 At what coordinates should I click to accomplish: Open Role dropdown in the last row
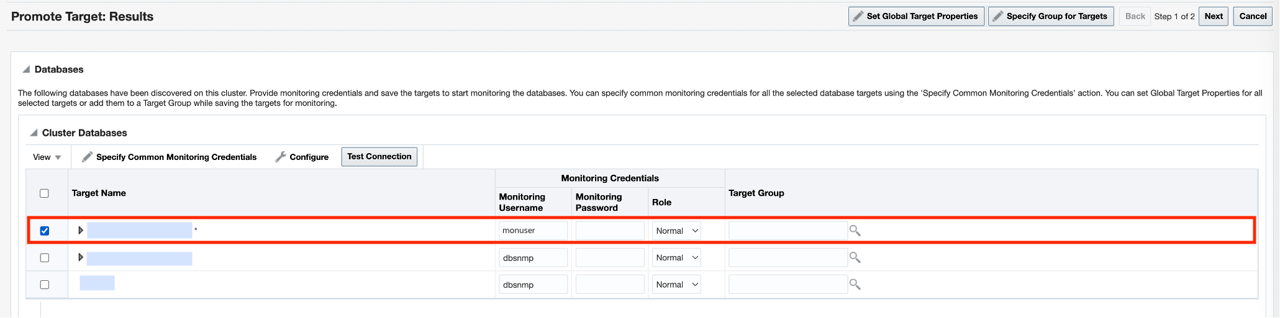(x=676, y=285)
